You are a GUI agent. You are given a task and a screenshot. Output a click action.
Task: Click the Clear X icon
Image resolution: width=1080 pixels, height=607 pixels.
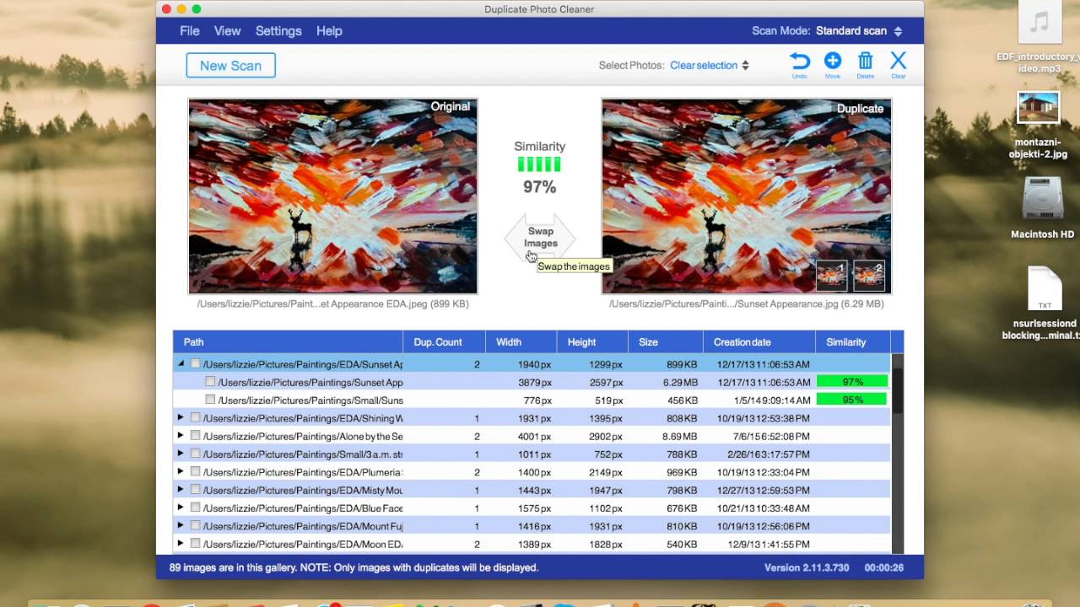coord(898,61)
